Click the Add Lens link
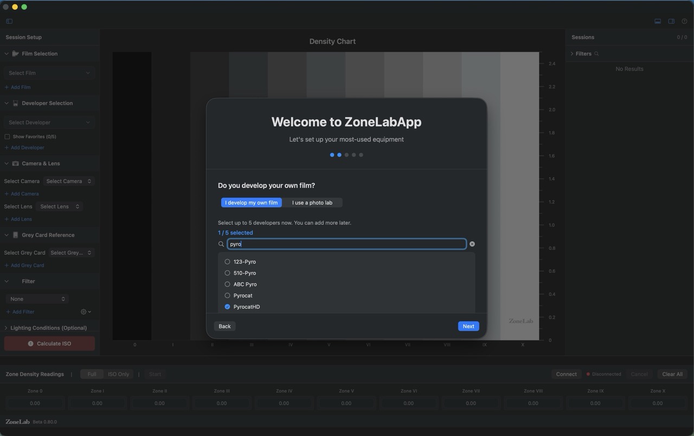Screen dimensions: 694x436 [x=18, y=219]
